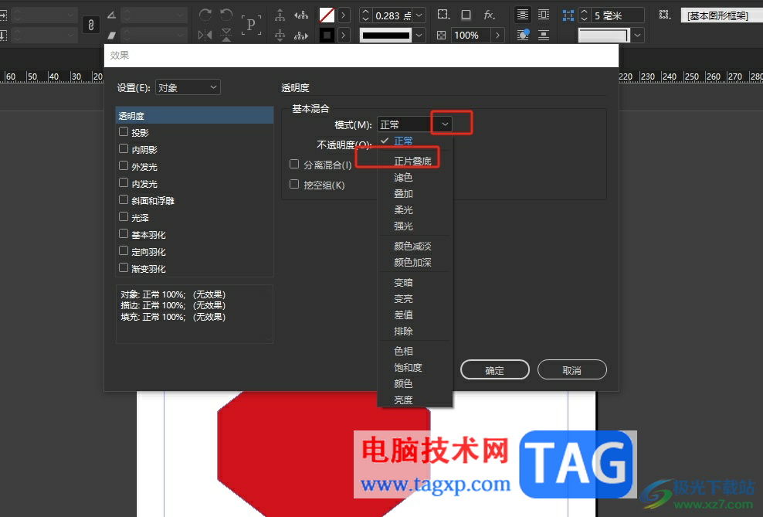The height and width of the screenshot is (517, 763).
Task: Click the select previous object icon
Action: [x=301, y=15]
